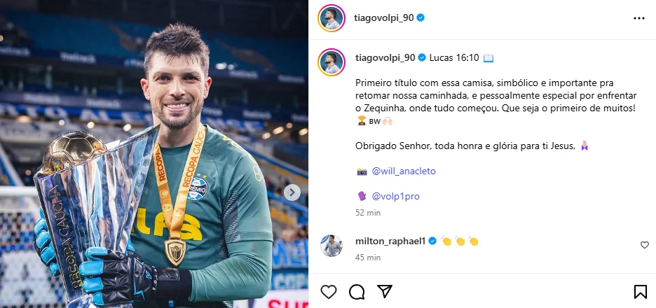Open the three-dot more options menu

point(639,18)
